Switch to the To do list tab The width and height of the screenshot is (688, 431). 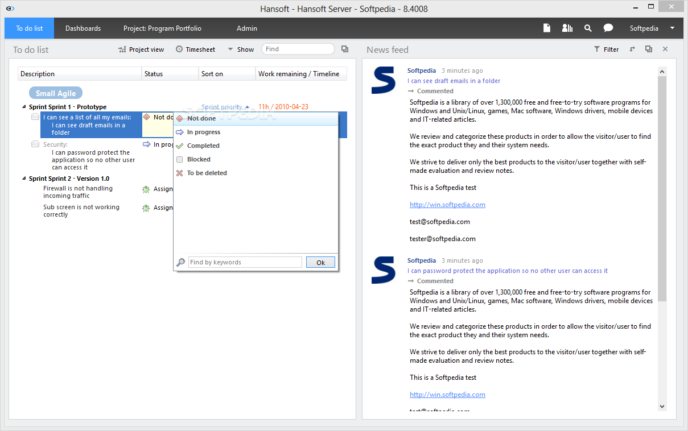point(29,28)
